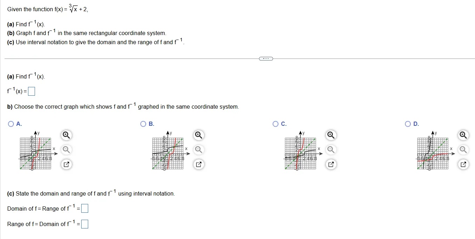Click the zoom out icon beside graph D
The width and height of the screenshot is (475, 239).
pyautogui.click(x=463, y=150)
